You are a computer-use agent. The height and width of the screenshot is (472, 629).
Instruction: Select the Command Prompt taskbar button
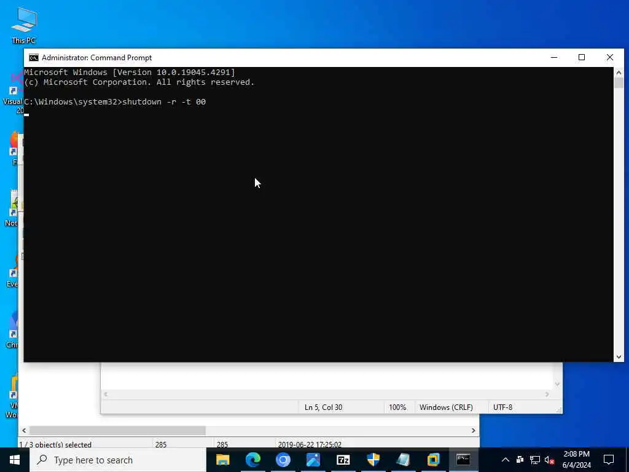tap(463, 460)
